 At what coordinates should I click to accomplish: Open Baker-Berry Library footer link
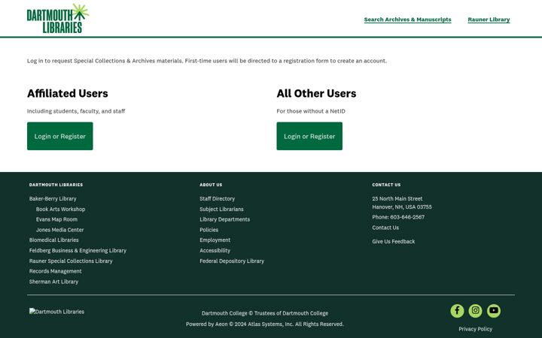[53, 198]
